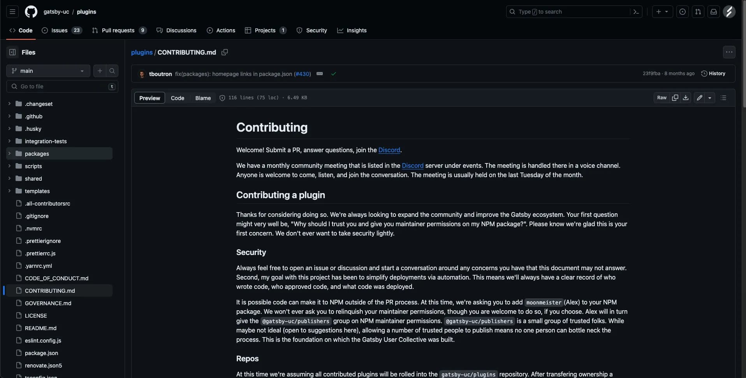Switch file view to Blame

pyautogui.click(x=203, y=98)
